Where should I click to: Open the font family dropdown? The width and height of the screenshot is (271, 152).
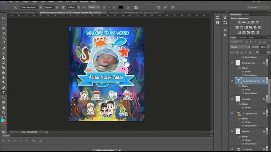(41, 7)
